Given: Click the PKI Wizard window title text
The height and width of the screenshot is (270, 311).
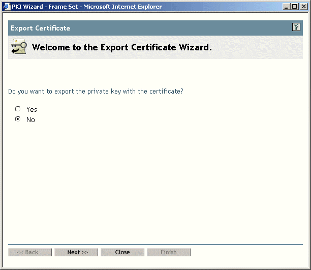Looking at the screenshot, I should [87, 7].
